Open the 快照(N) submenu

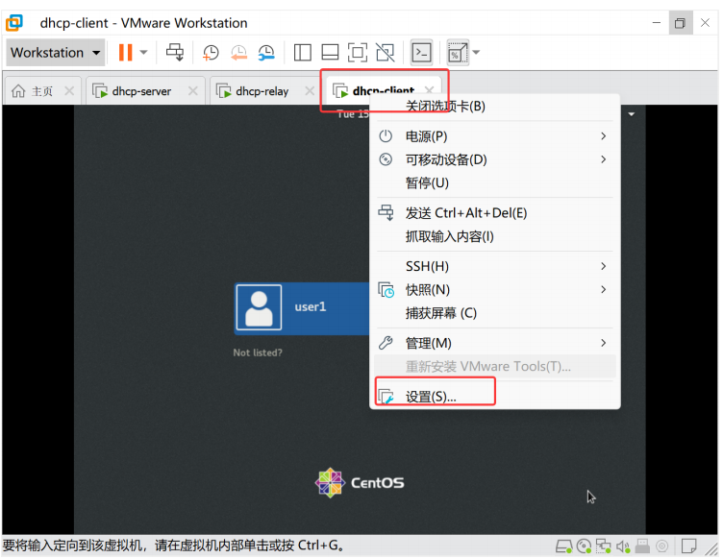(x=495, y=289)
